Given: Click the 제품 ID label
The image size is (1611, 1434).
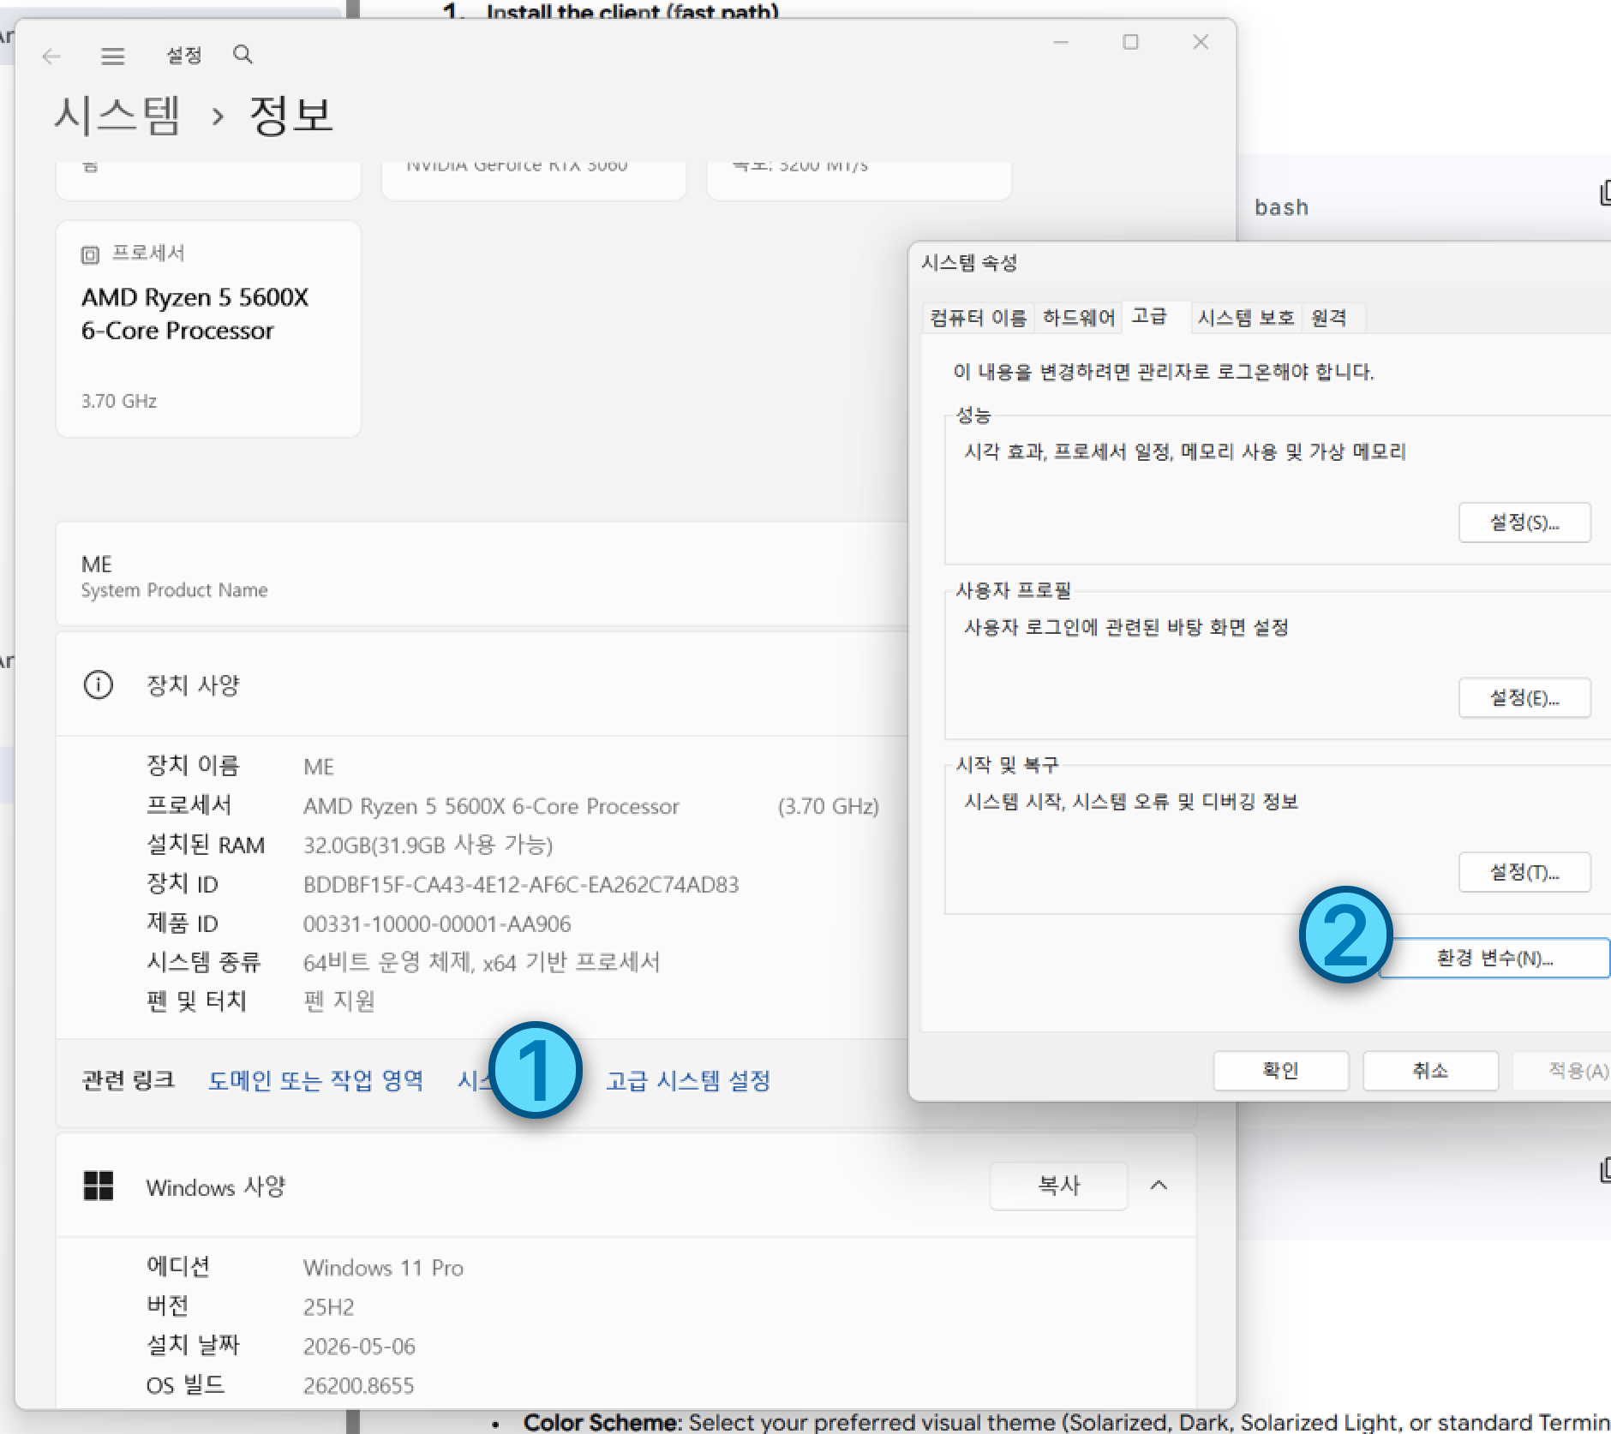Looking at the screenshot, I should [183, 923].
